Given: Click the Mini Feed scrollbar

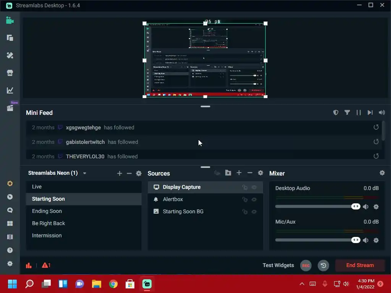Looking at the screenshot, I should (x=383, y=131).
